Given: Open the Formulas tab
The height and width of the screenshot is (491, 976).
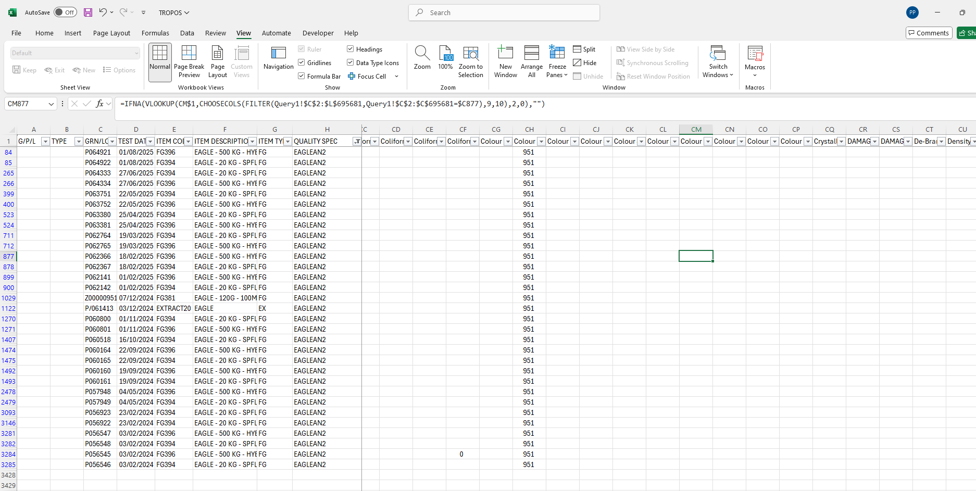Looking at the screenshot, I should [x=155, y=33].
